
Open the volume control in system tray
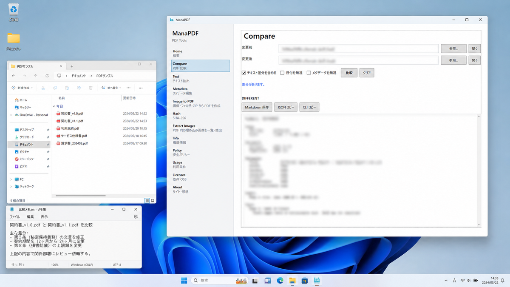469,281
